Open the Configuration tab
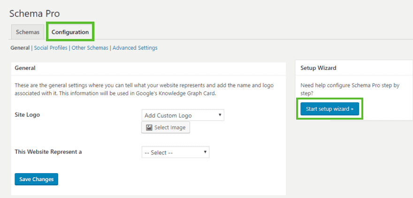 [x=70, y=32]
